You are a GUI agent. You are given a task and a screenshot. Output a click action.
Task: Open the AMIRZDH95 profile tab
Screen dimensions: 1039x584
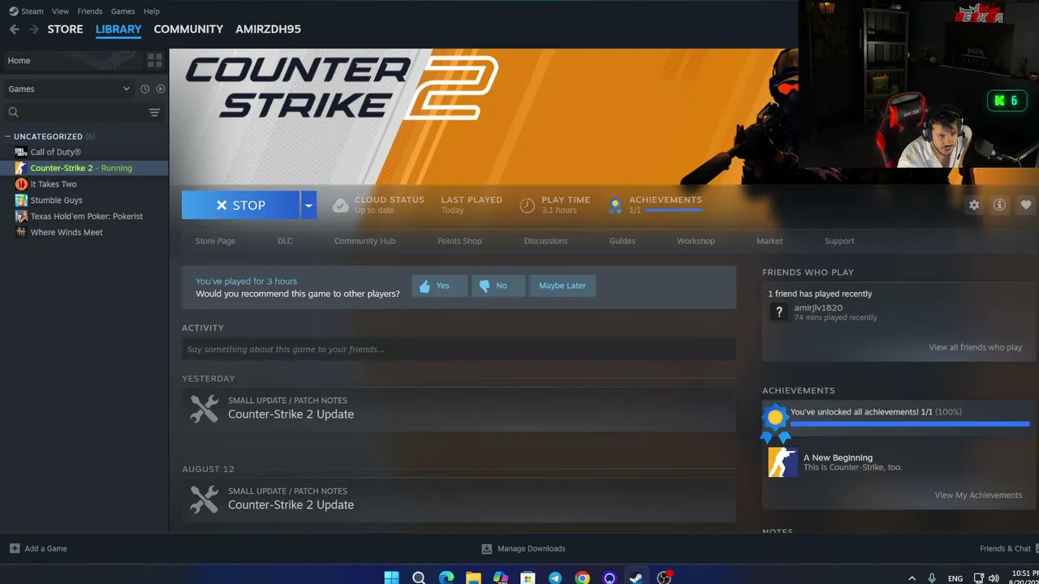tap(268, 29)
